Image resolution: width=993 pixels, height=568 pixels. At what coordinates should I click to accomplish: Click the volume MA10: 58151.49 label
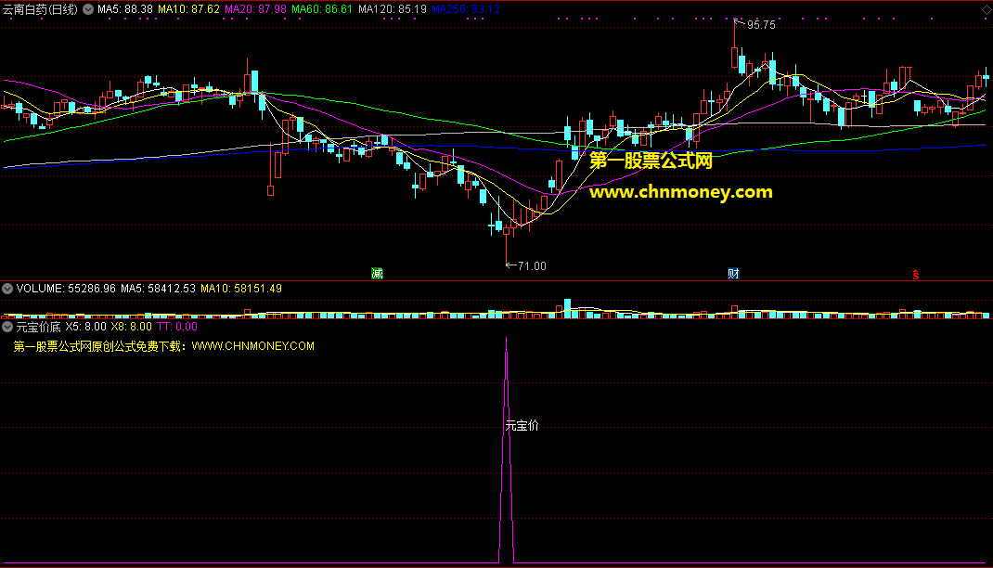coord(241,289)
